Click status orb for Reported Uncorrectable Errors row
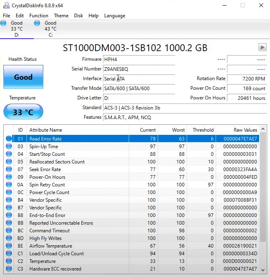 click(x=9, y=223)
